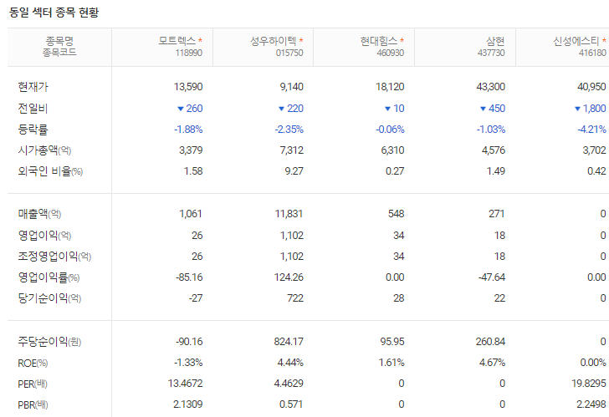609x417 pixels.
Task: Click market cap value 3,379
Action: click(x=191, y=150)
